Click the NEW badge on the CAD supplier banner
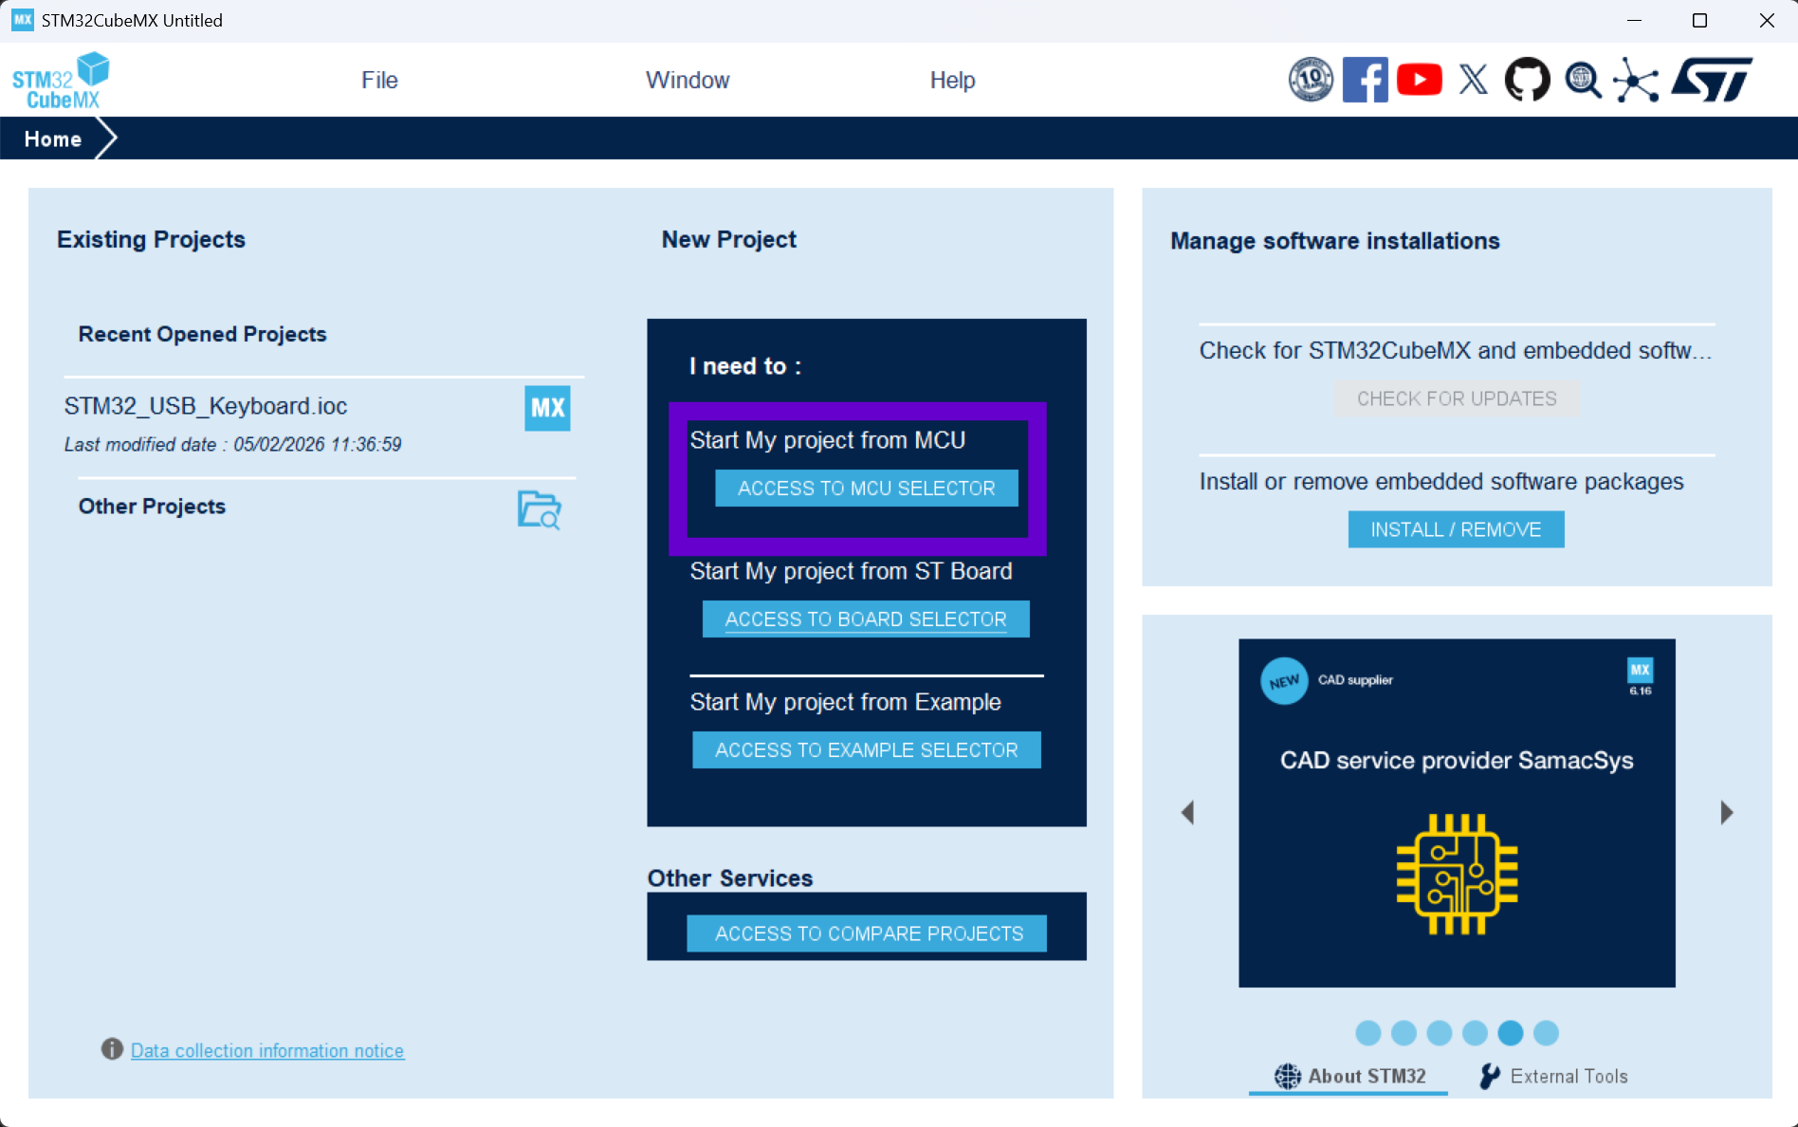Screen dimensions: 1798x1127 pyautogui.click(x=1284, y=681)
